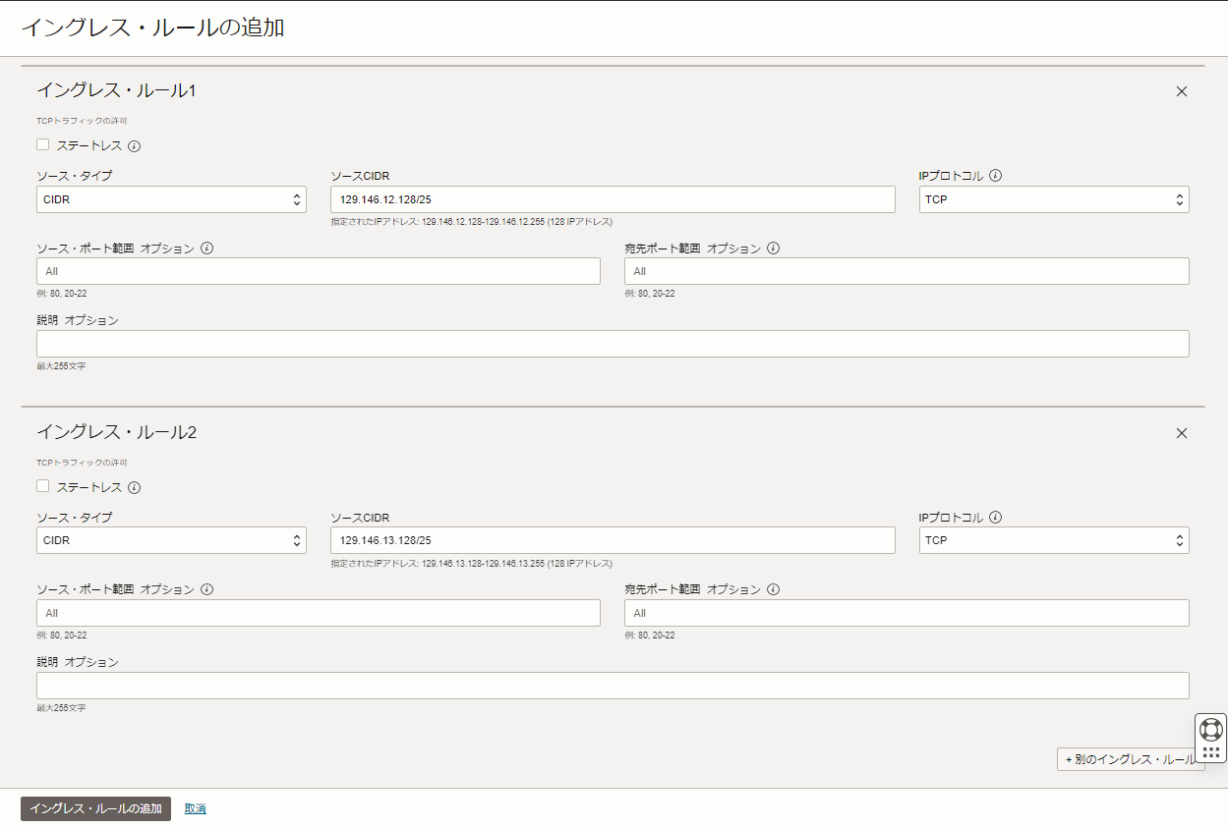Enable ステートレス checkbox in ingress rule 1
This screenshot has width=1228, height=829.
click(x=43, y=145)
